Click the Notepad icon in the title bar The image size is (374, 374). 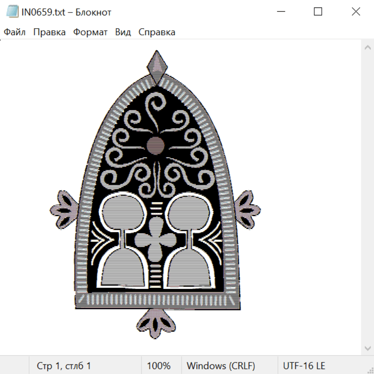tap(12, 12)
